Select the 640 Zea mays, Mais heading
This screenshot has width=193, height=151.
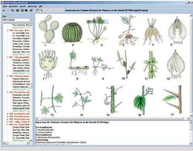point(19,30)
